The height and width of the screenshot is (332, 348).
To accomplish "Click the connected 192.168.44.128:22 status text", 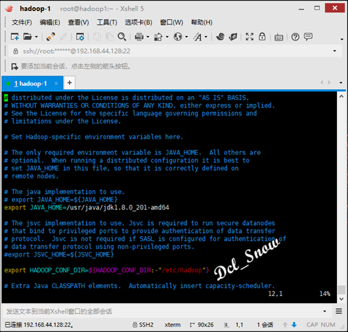I will (x=39, y=325).
